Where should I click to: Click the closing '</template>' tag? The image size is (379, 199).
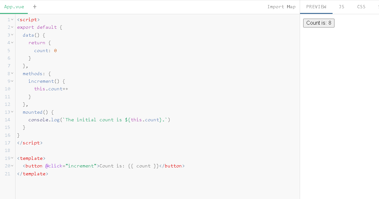coord(33,174)
